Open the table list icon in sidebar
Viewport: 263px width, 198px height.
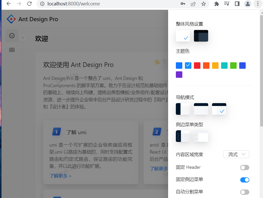12,50
